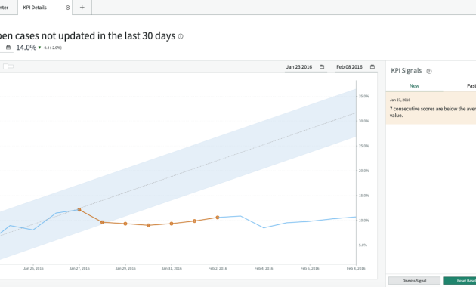Open a new tab with plus icon

click(82, 8)
